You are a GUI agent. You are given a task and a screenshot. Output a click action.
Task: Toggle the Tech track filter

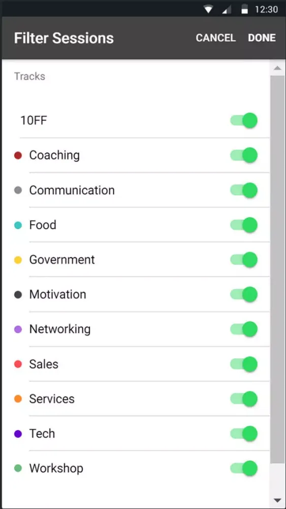(244, 434)
